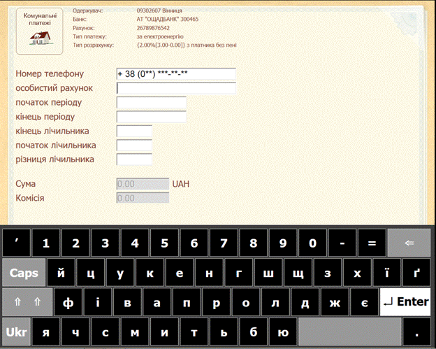Select the початок періоду field
436x349 pixels.
[x=151, y=103]
